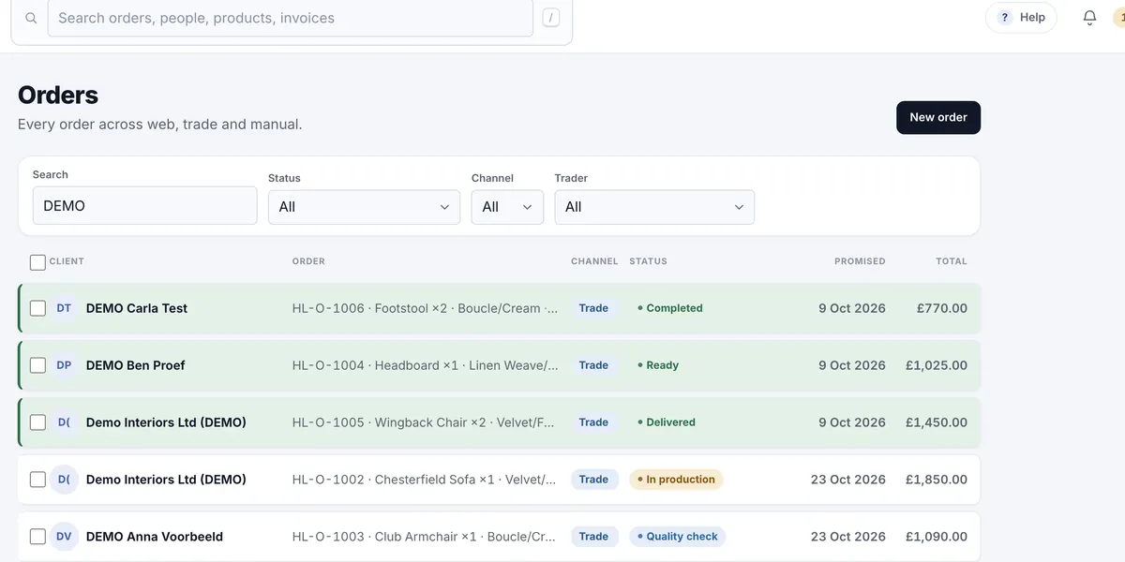The image size is (1125, 562).
Task: Click the slash shortcut key badge
Action: click(x=550, y=18)
